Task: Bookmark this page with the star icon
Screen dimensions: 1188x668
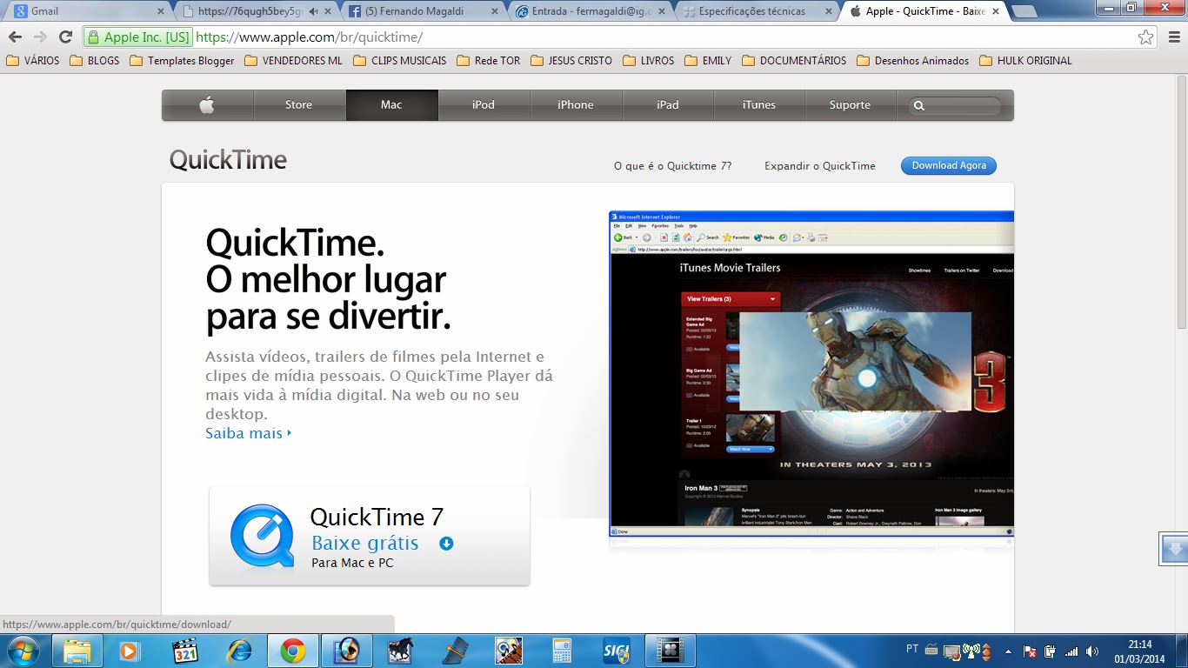Action: coord(1146,37)
